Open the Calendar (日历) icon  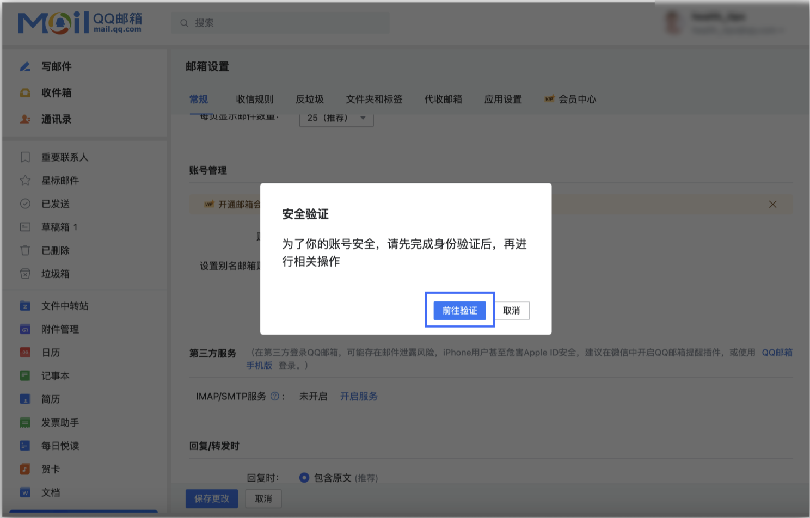click(25, 352)
